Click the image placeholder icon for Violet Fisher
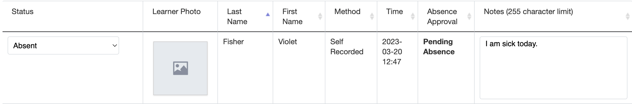Viewport: 632px width, 104px height. [180, 68]
